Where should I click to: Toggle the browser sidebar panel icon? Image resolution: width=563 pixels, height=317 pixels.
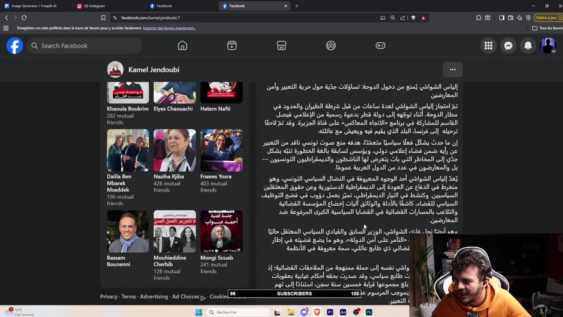tap(501, 18)
